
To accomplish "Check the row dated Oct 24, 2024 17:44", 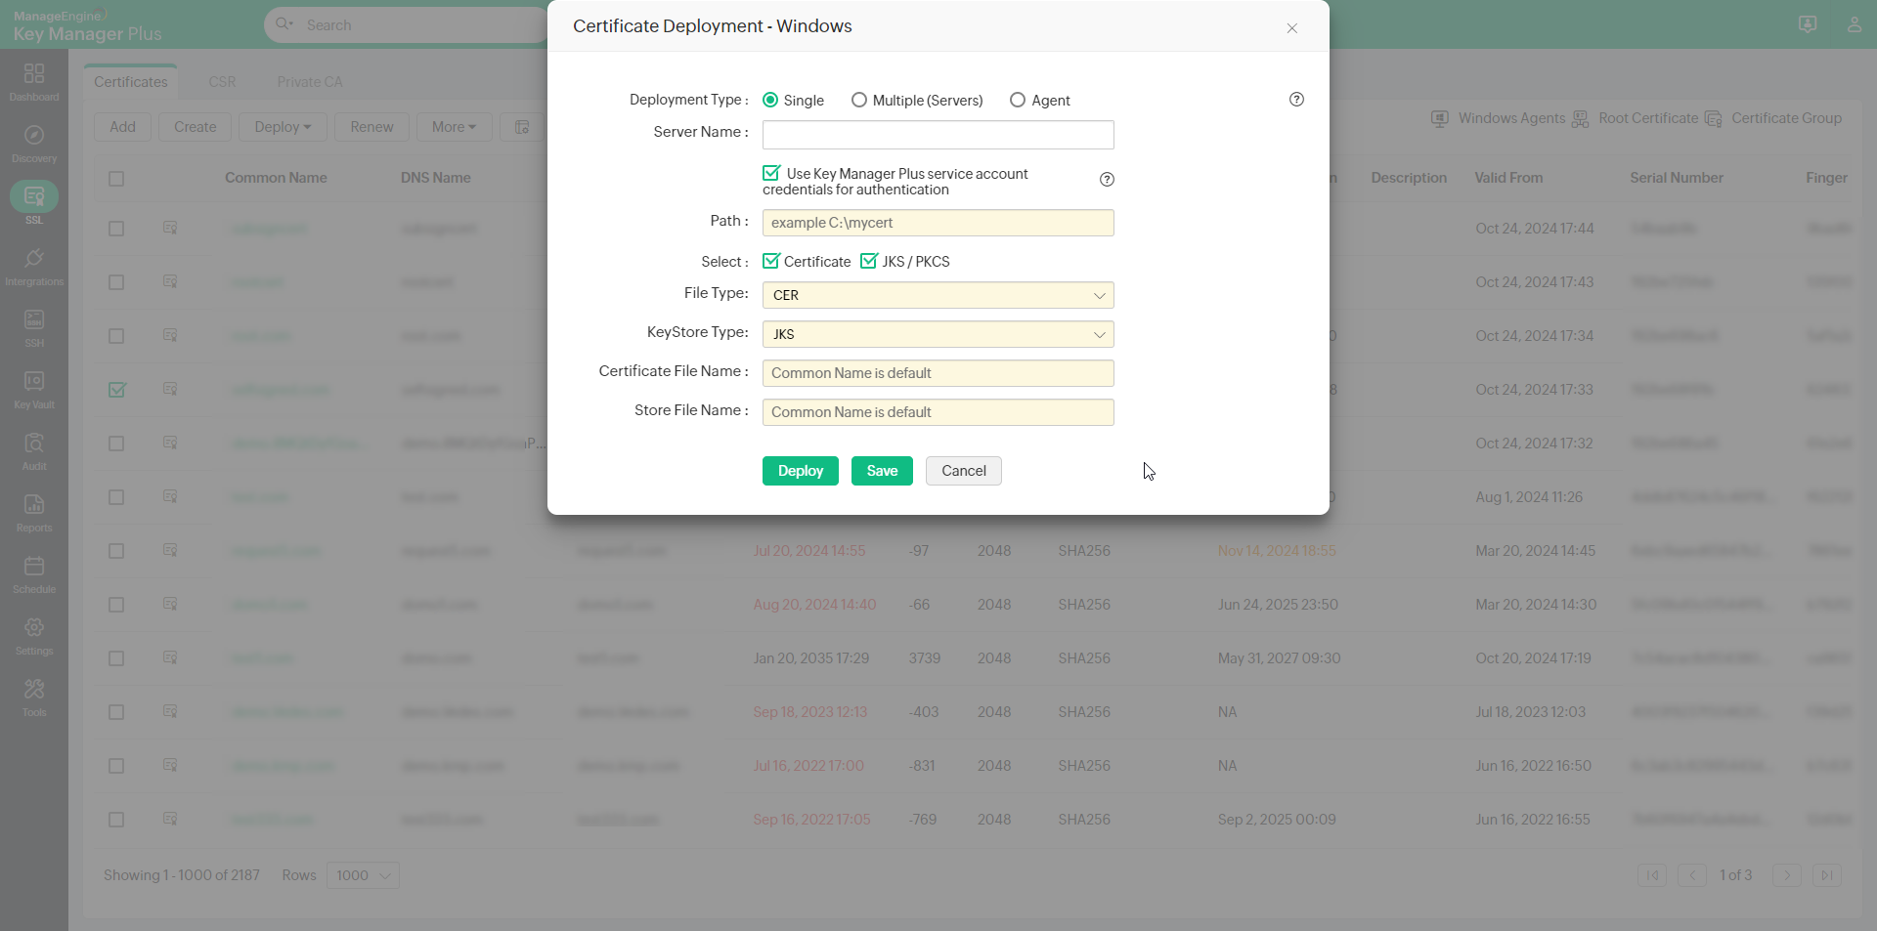I will (x=116, y=229).
